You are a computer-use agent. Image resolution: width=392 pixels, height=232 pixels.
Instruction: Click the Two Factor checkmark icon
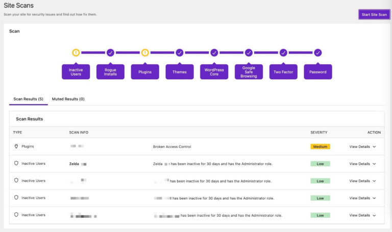point(283,53)
